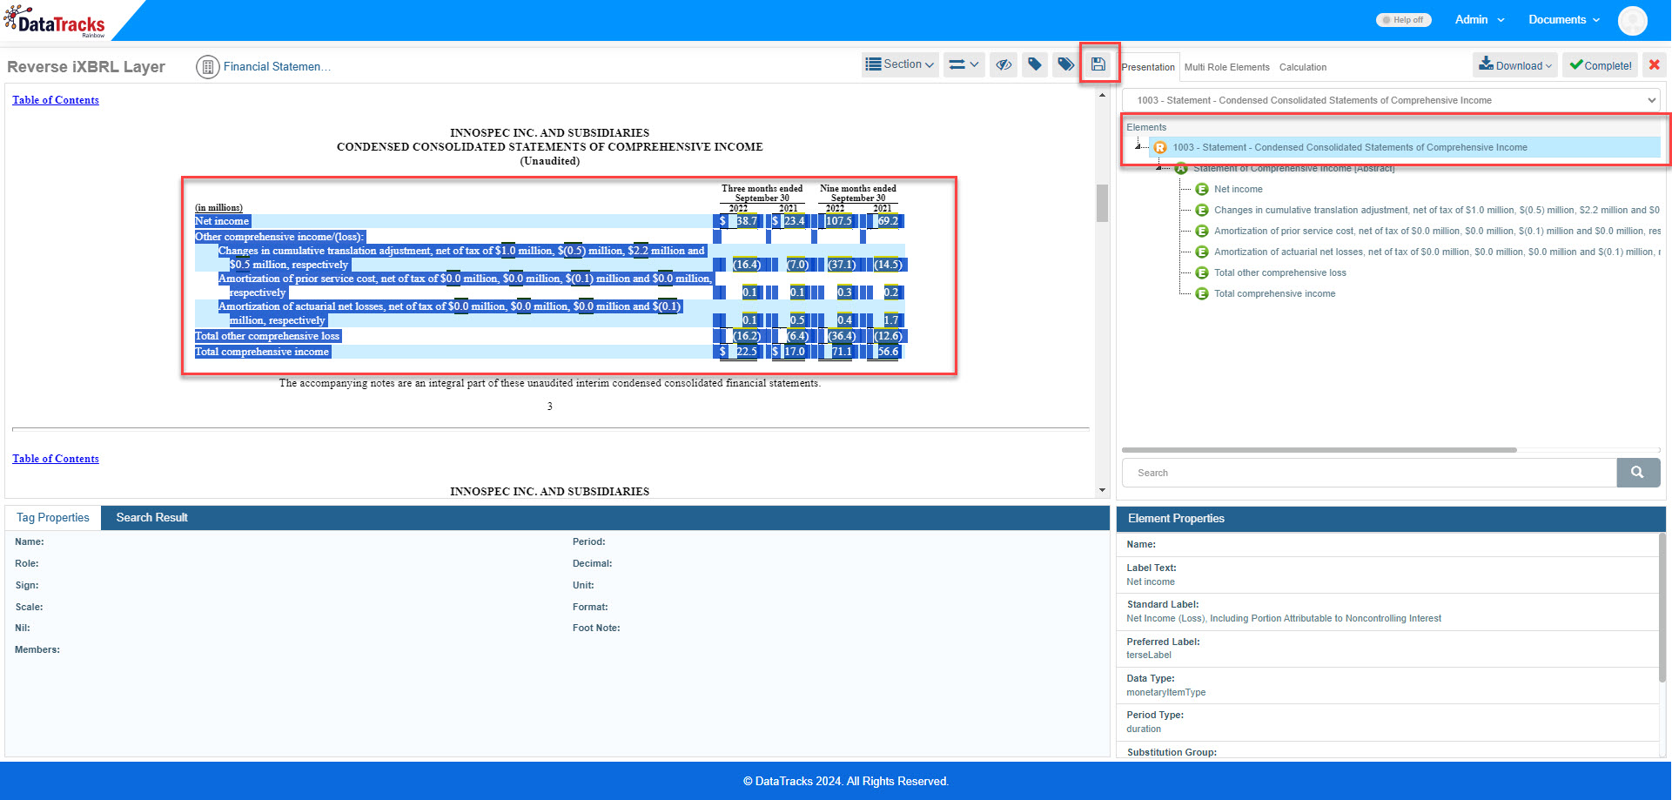
Task: Click the Financial Statemen... link
Action: point(277,66)
